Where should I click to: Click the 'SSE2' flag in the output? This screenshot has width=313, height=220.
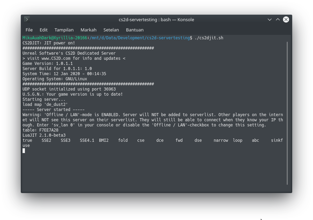[x=46, y=140]
